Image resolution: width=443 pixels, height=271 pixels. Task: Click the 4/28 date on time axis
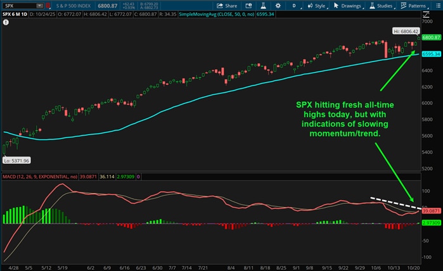coord(13,268)
